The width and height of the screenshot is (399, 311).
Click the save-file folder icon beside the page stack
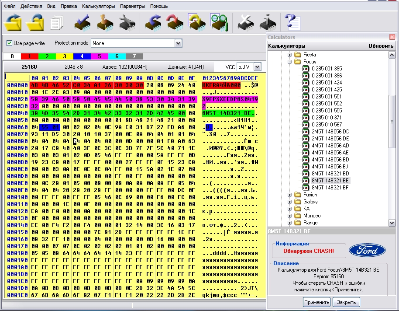tap(35, 22)
